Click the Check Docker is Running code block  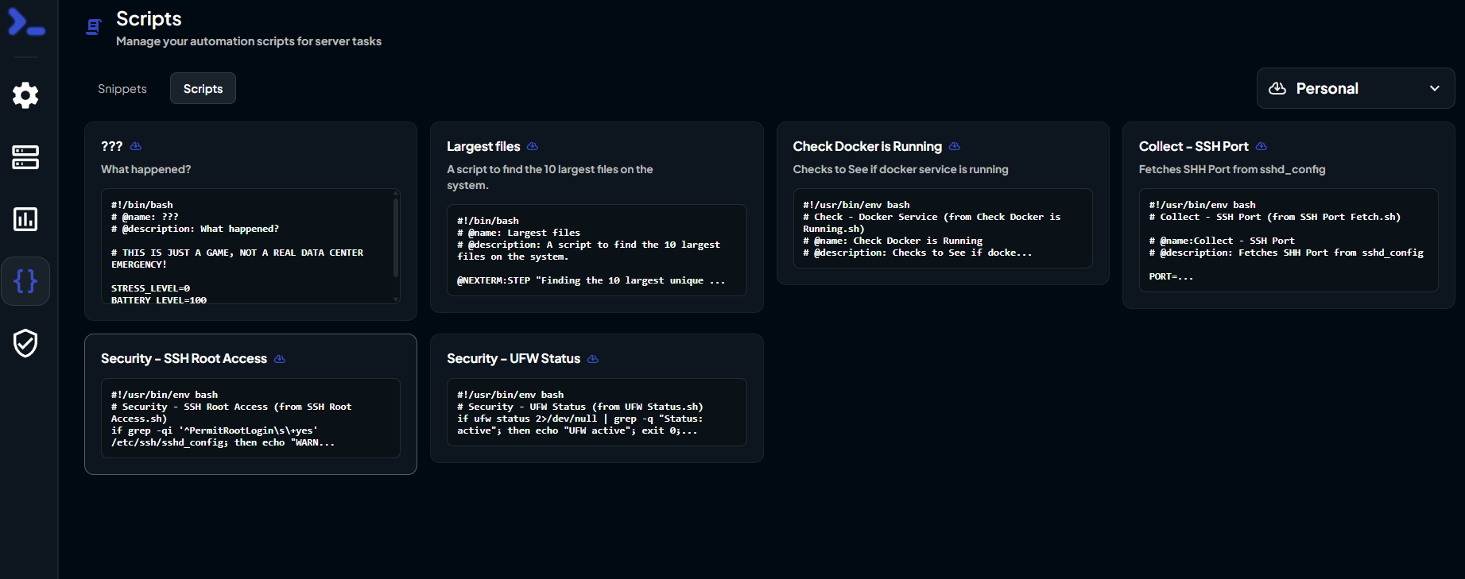click(942, 229)
